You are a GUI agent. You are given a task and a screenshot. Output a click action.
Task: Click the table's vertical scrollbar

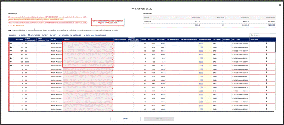[275, 47]
